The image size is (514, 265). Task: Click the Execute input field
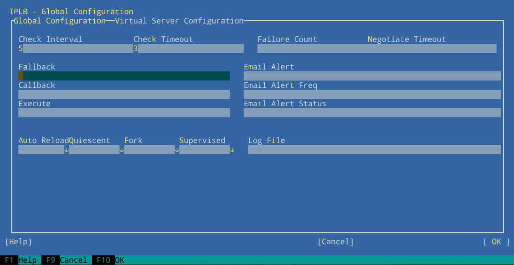click(124, 113)
